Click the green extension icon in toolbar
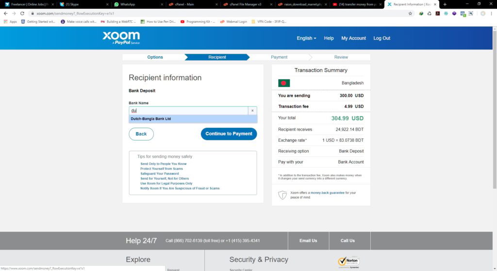The image size is (497, 271). [421, 14]
